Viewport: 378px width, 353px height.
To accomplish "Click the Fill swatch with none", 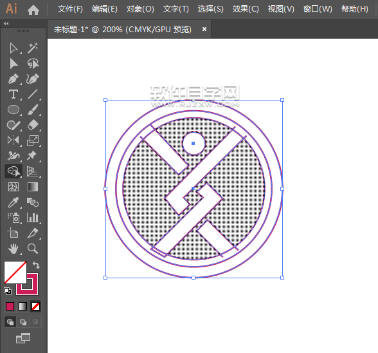I will click(15, 272).
